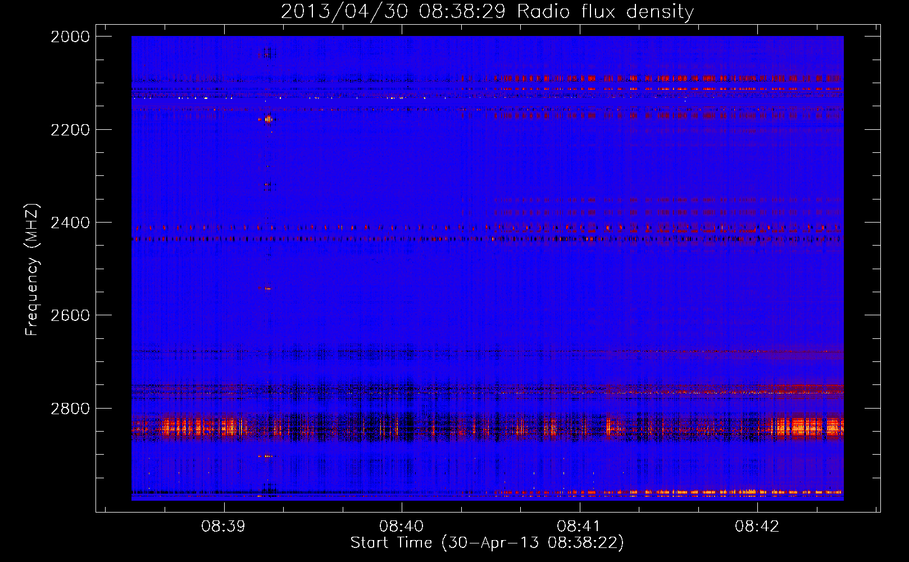Image resolution: width=909 pixels, height=562 pixels.
Task: Click the "Frequency (MHZ)" axis title
Action: click(x=32, y=270)
